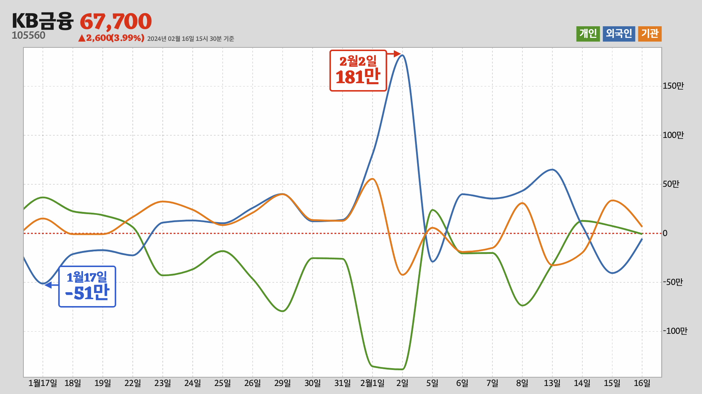Click the -100만 y-axis label
Screen dimensions: 702x394
(x=675, y=331)
